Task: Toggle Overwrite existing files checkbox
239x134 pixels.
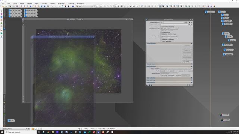Action: tap(161, 76)
